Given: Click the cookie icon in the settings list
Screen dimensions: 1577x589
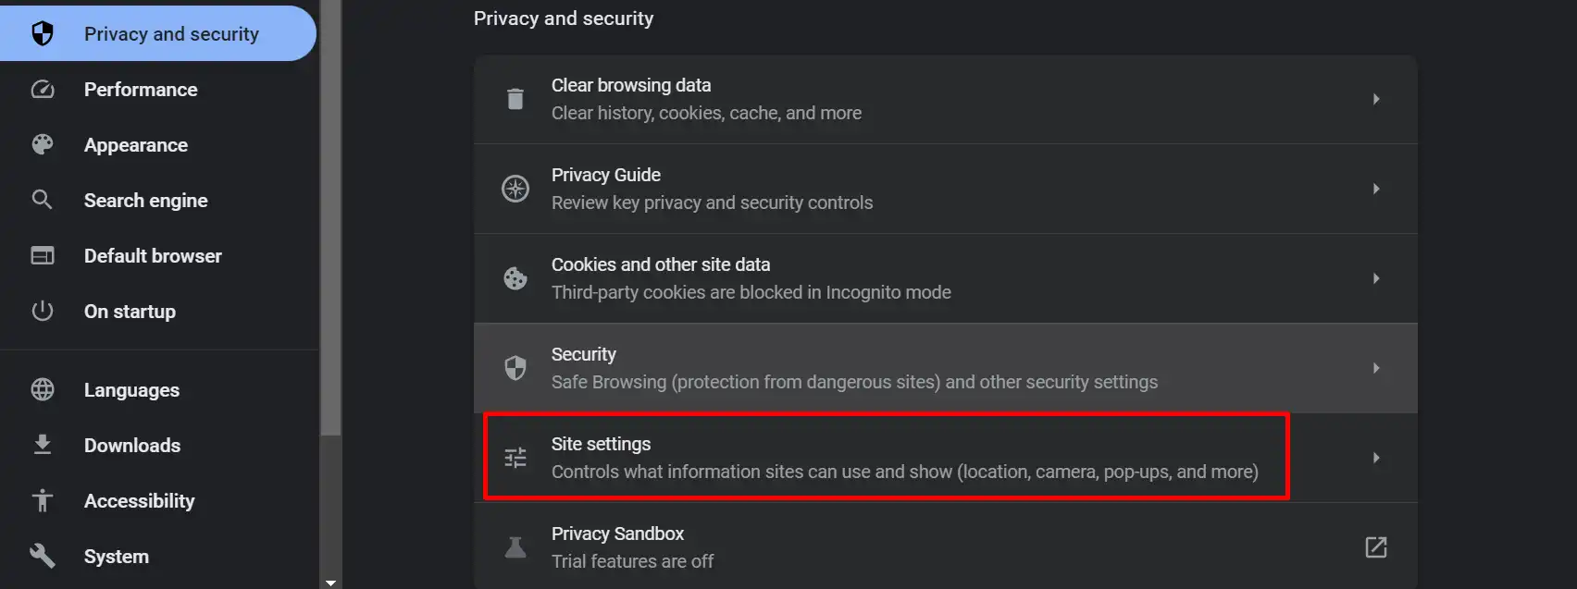Looking at the screenshot, I should (x=515, y=278).
